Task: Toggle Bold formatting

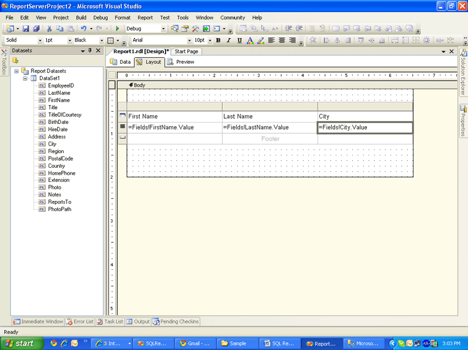Action: tap(218, 40)
